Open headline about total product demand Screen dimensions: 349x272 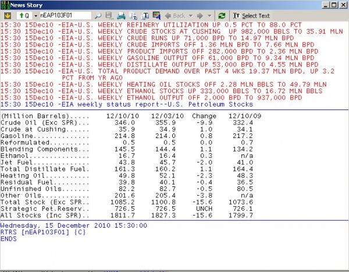coord(168,75)
